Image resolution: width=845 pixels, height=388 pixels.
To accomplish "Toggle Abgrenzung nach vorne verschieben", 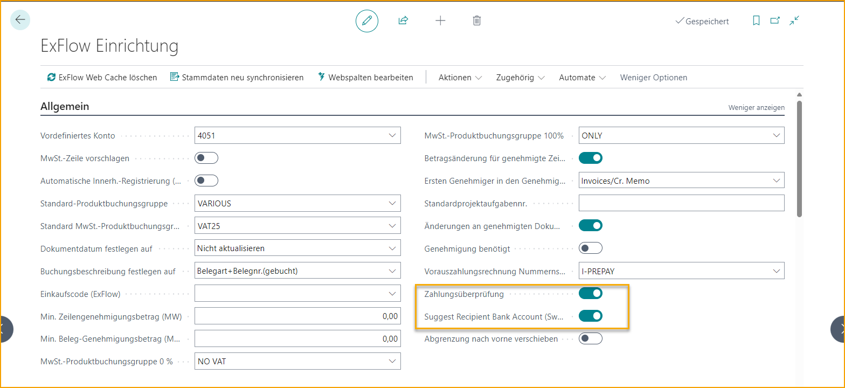I will (x=591, y=339).
